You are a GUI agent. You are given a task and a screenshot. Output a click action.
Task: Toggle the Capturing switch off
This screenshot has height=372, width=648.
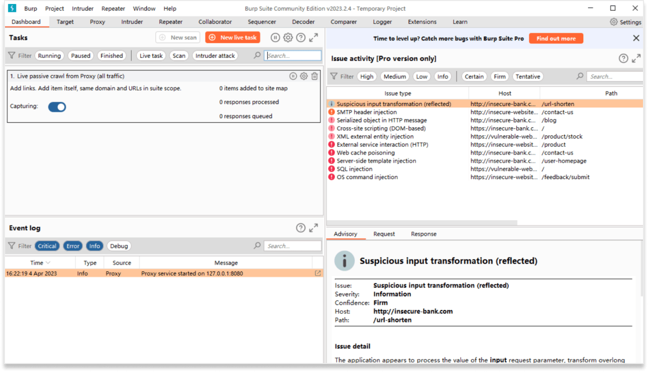(x=57, y=106)
